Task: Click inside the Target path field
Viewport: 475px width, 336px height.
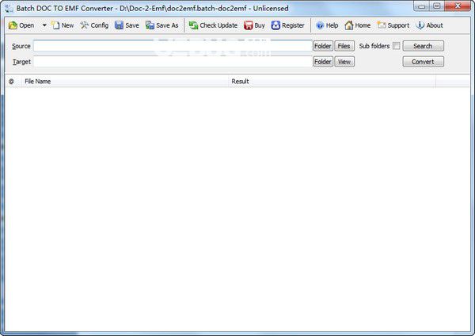Action: [173, 62]
